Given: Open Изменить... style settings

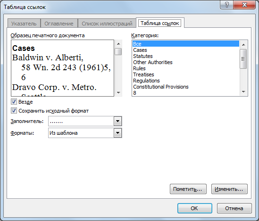Looking at the screenshot, I should pos(229,189).
